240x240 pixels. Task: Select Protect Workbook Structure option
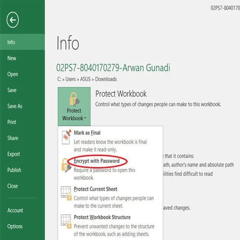110,225
